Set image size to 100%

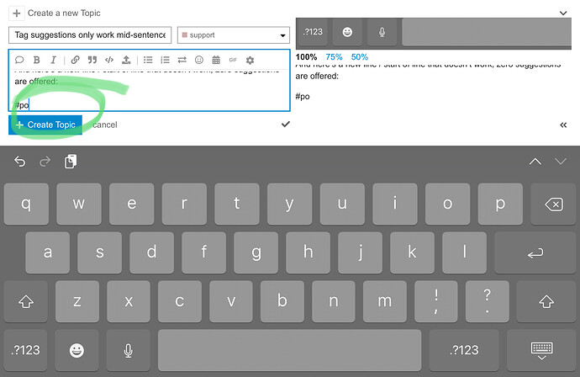click(306, 57)
